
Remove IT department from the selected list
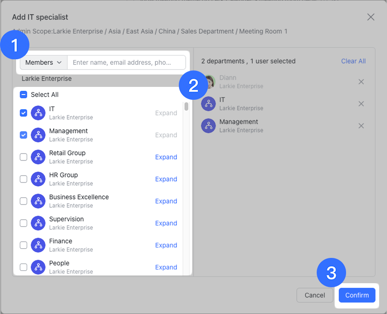[361, 104]
